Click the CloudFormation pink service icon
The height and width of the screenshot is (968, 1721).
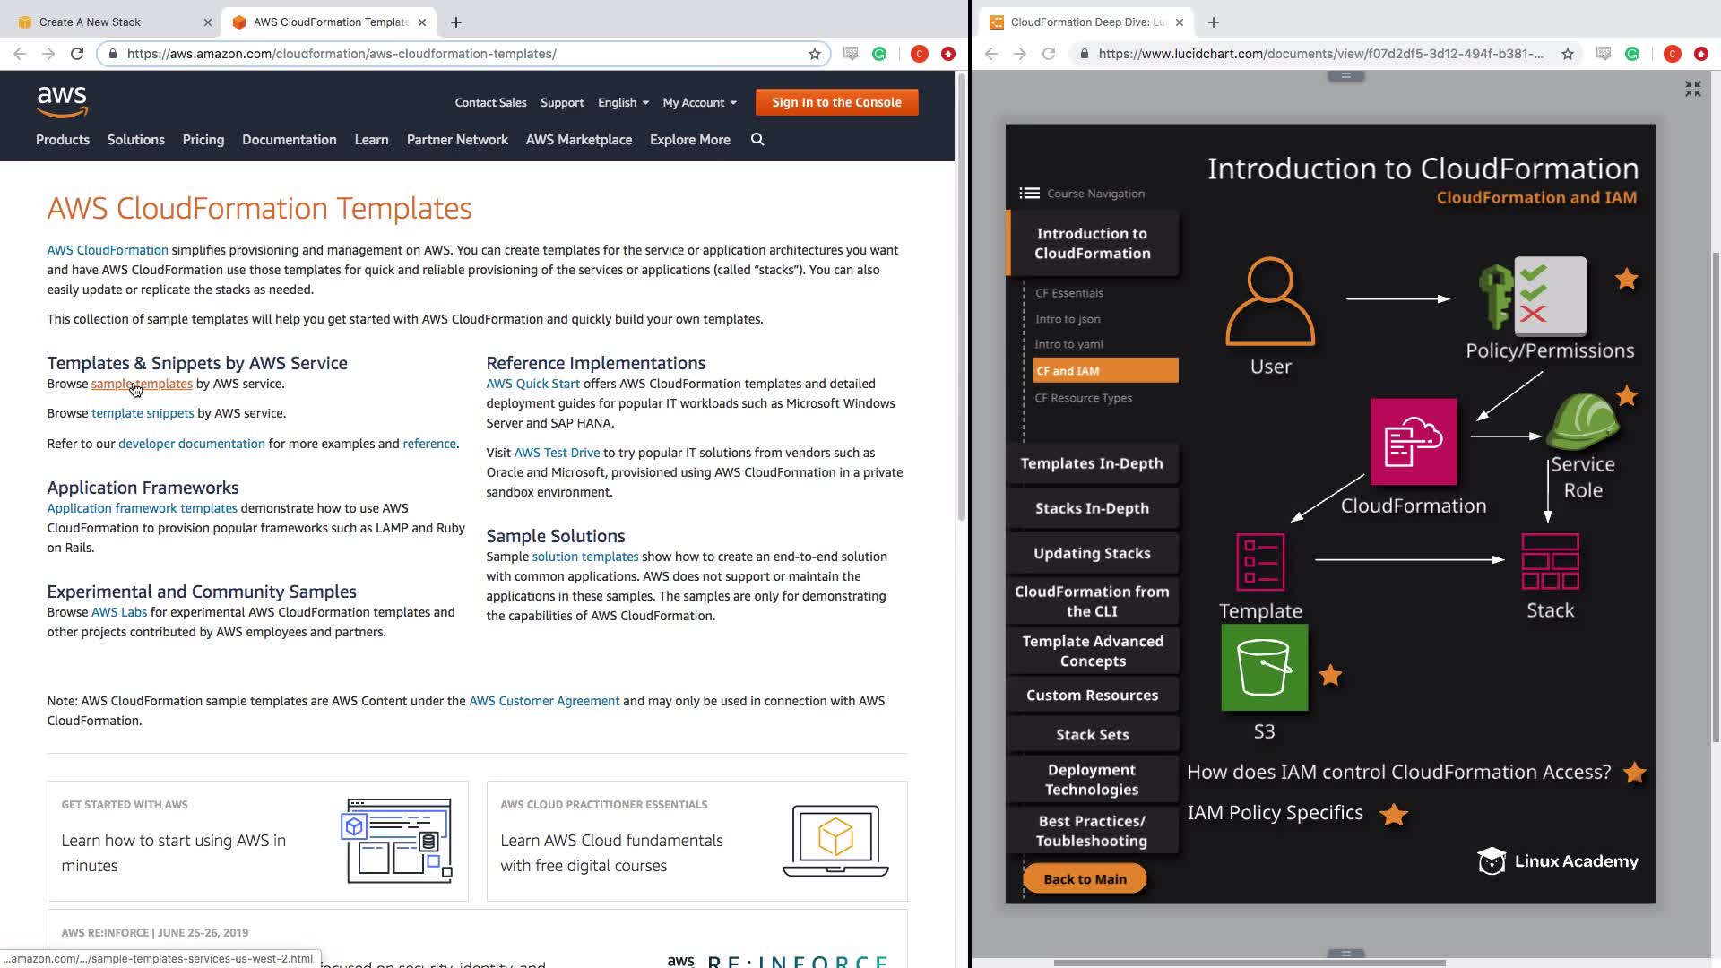click(x=1413, y=442)
